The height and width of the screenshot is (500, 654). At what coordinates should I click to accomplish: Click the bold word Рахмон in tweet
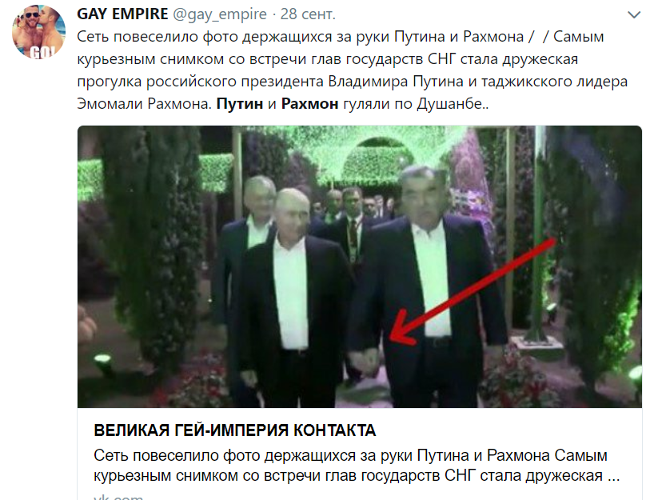309,103
